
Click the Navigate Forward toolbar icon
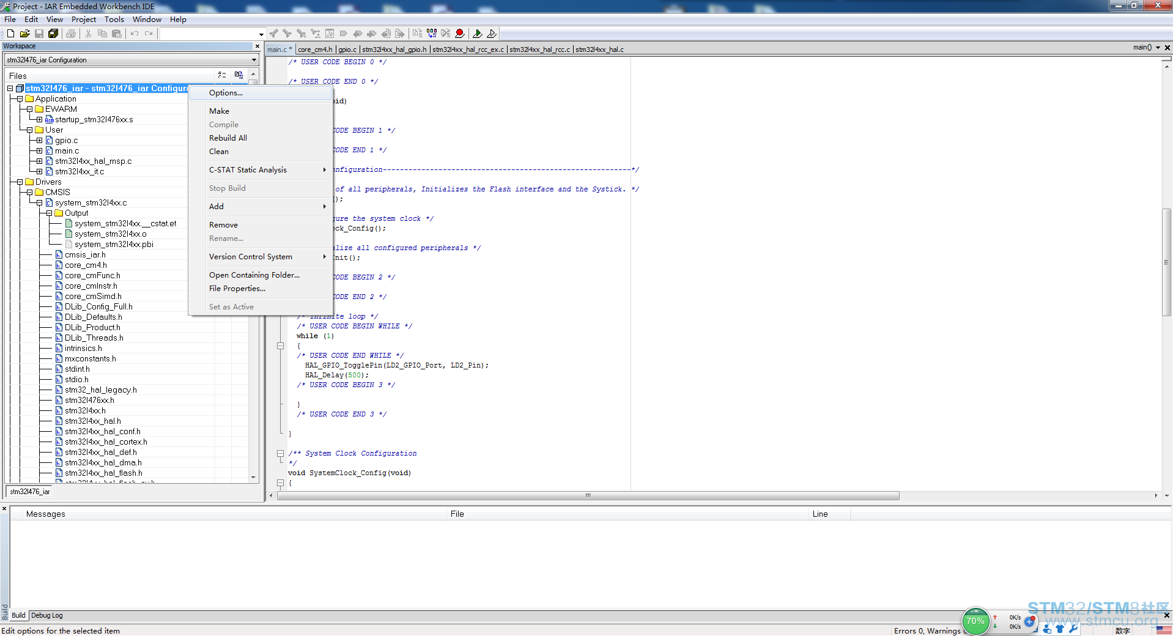click(400, 34)
